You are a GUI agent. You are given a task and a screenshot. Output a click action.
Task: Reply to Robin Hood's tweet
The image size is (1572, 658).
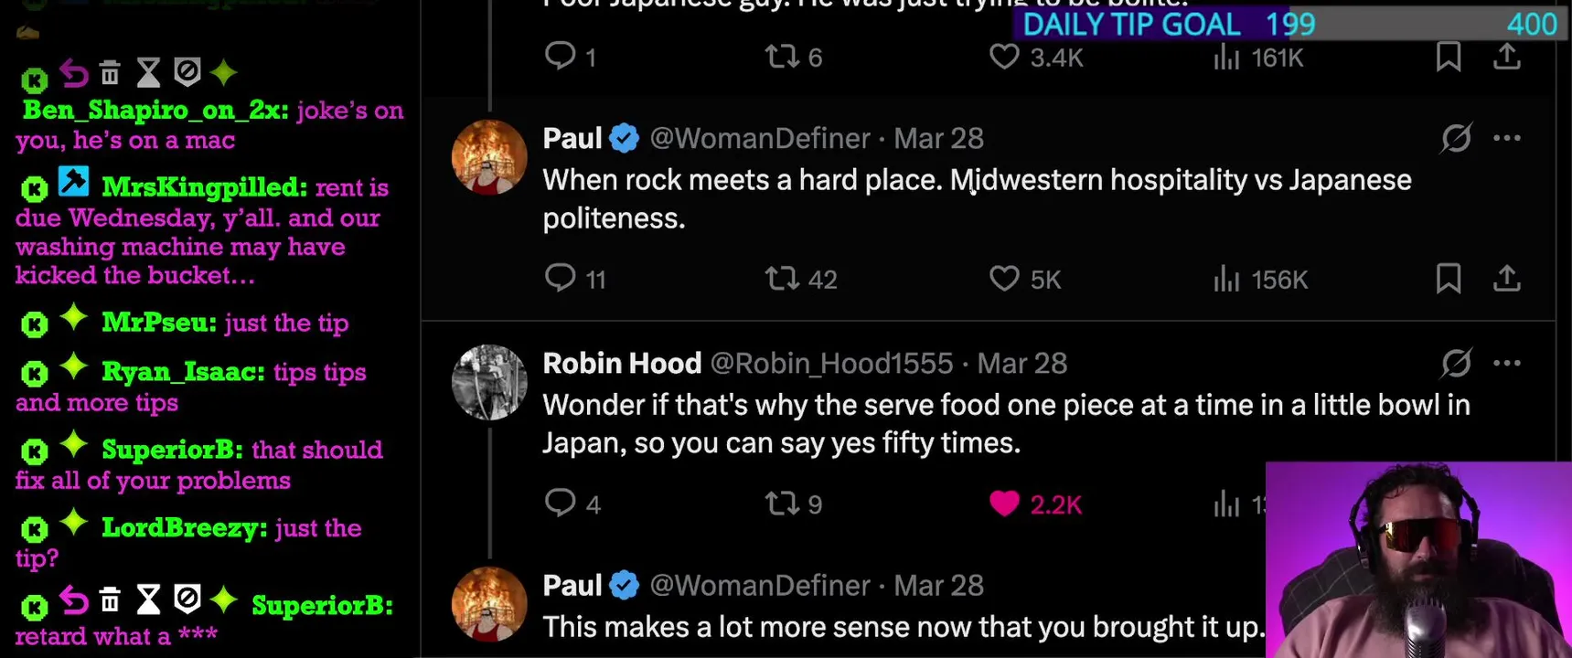(x=560, y=503)
